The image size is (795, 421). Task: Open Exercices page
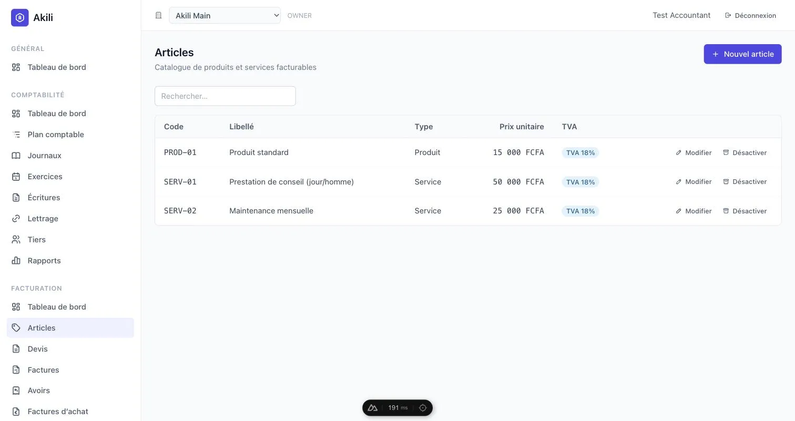(70, 177)
